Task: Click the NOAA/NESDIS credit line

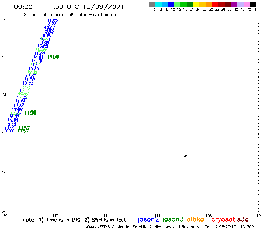Action: coord(142,227)
